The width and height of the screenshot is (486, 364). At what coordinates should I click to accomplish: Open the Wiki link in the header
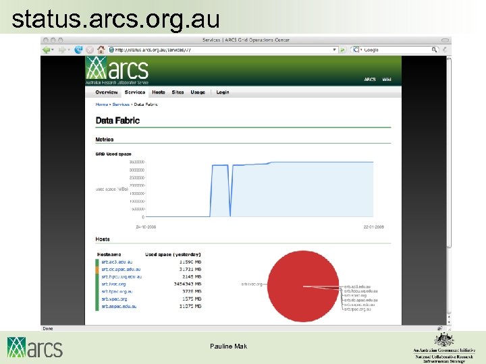[387, 80]
